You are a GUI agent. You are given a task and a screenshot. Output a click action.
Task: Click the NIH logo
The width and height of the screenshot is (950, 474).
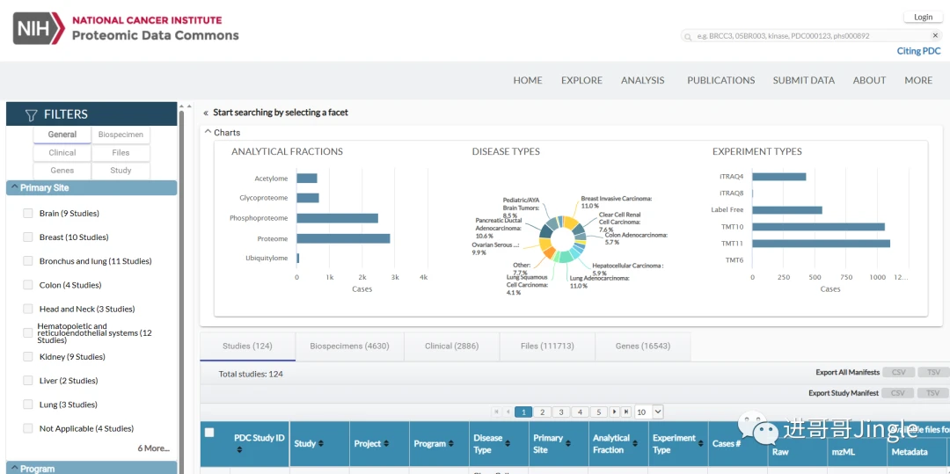(x=39, y=28)
